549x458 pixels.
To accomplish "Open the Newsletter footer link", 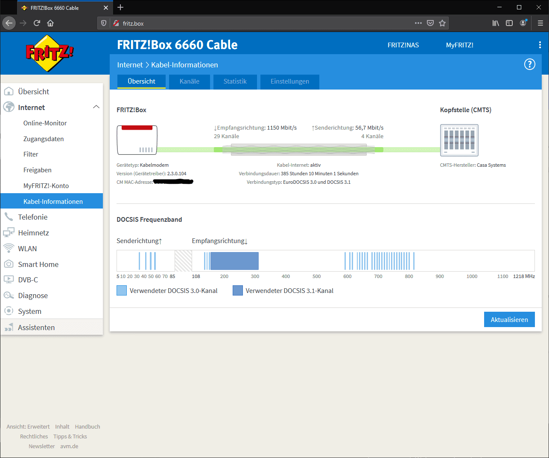I will 41,446.
